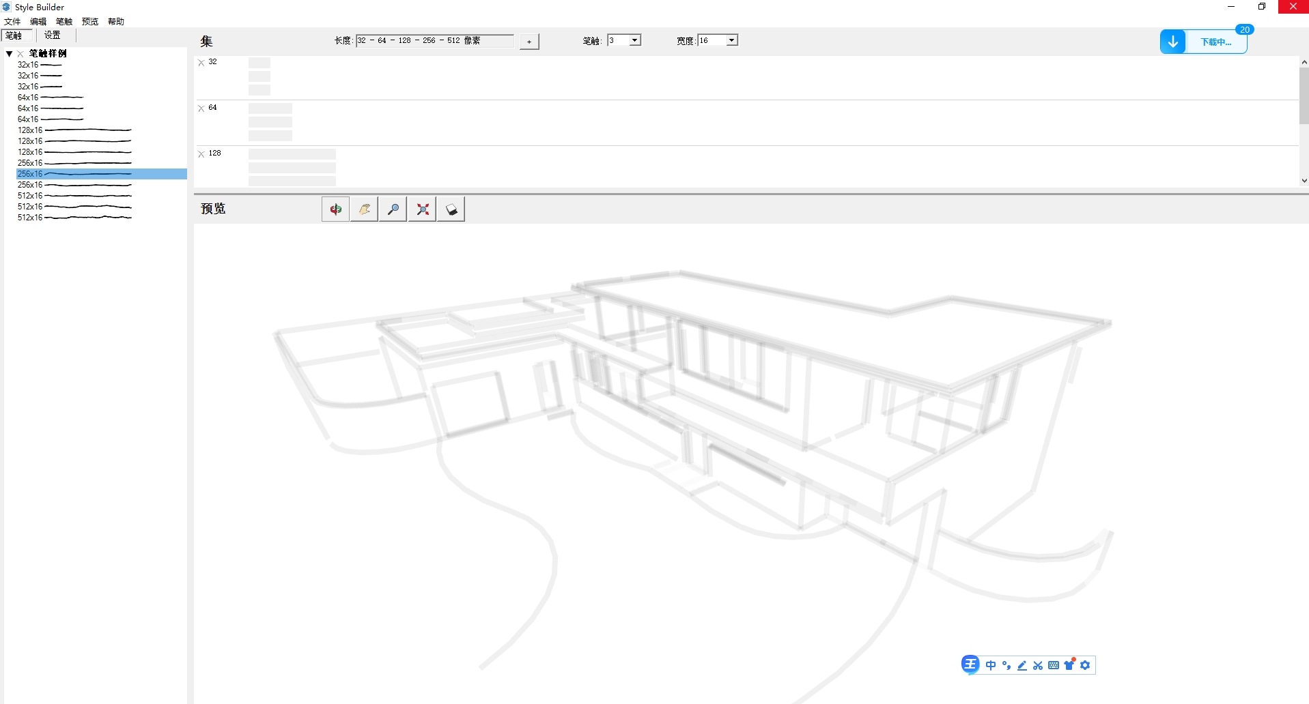The height and width of the screenshot is (704, 1309).
Task: Open the 预览 menu in menu bar
Action: click(90, 22)
